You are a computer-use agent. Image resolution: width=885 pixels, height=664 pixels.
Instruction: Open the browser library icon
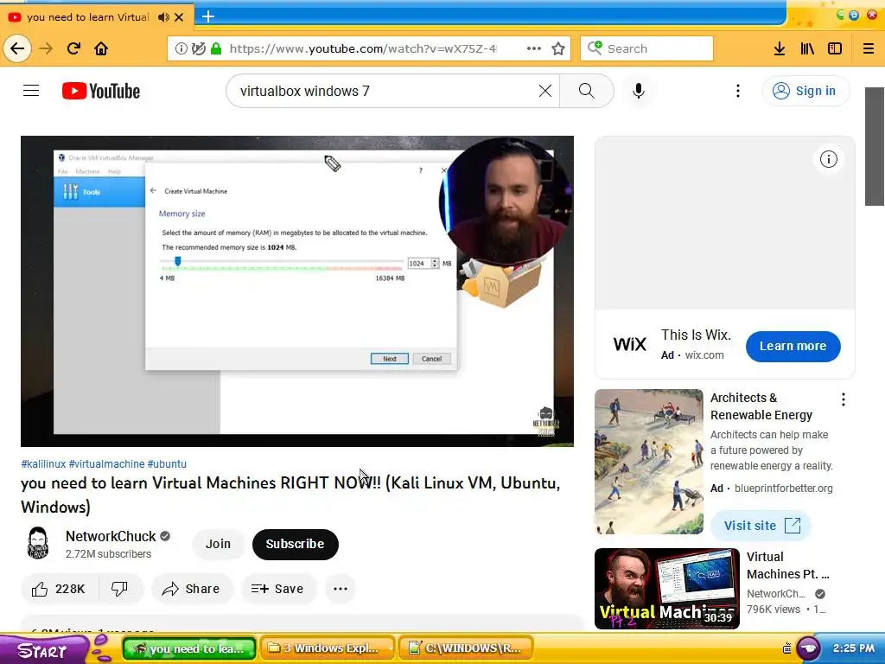tap(807, 48)
